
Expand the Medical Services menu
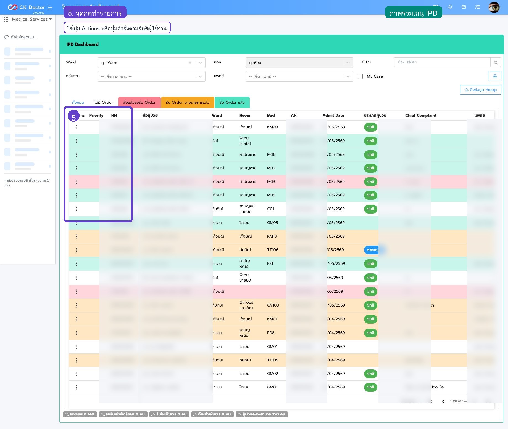point(28,19)
